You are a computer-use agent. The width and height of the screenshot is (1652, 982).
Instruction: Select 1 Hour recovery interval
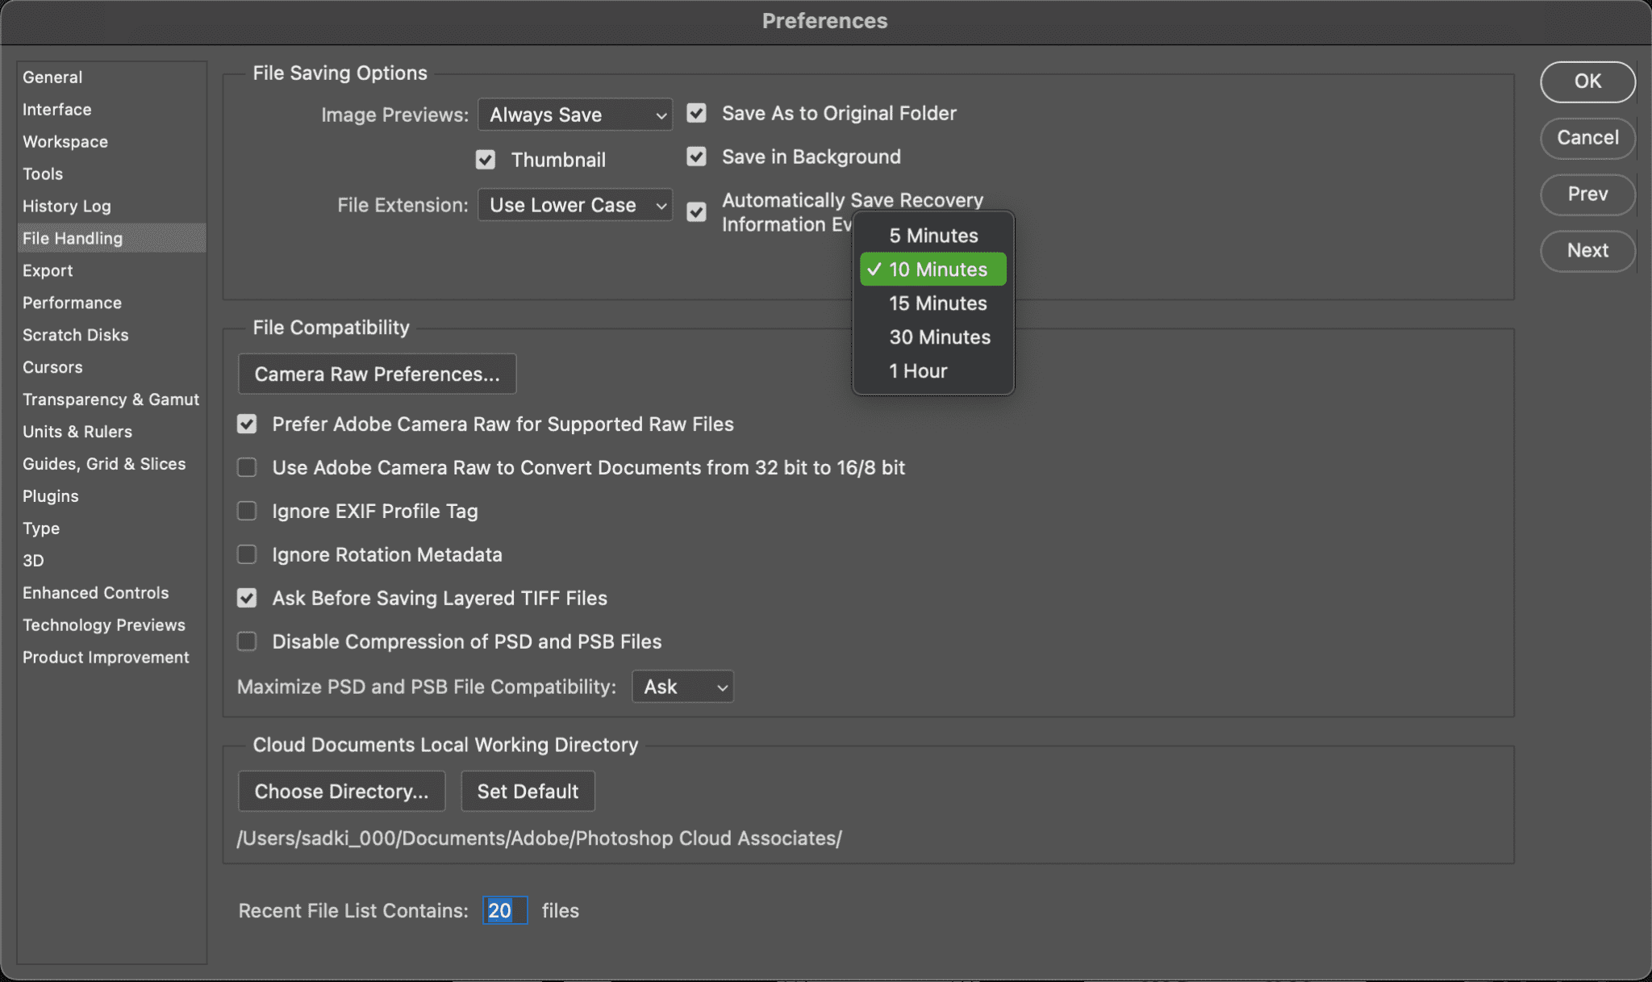(918, 370)
